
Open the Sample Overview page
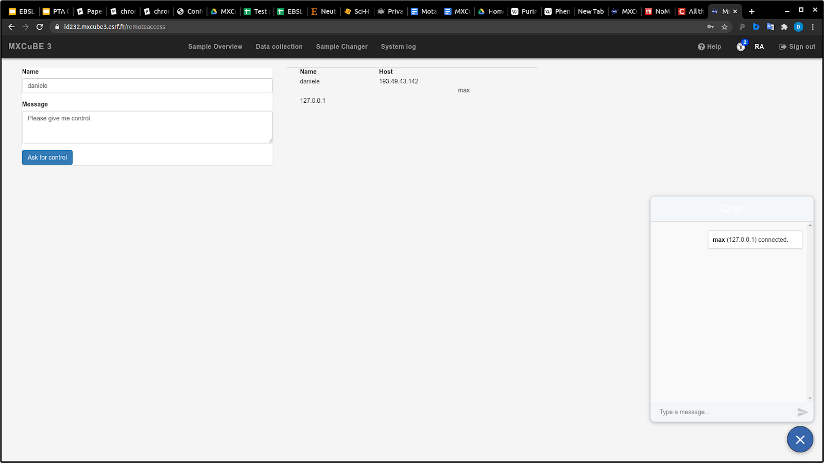point(215,46)
